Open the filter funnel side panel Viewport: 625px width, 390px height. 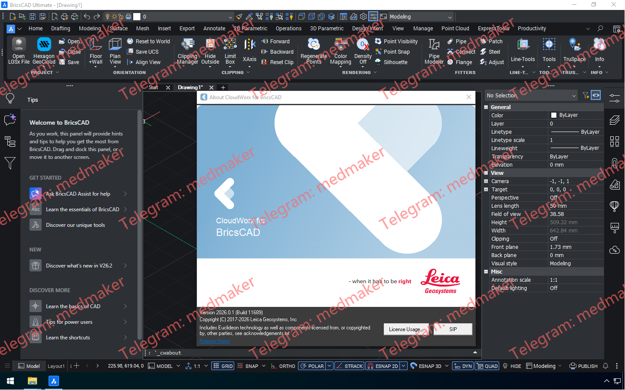click(x=10, y=163)
